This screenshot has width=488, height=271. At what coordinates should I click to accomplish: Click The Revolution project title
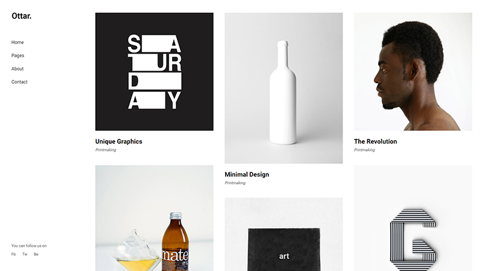click(375, 141)
